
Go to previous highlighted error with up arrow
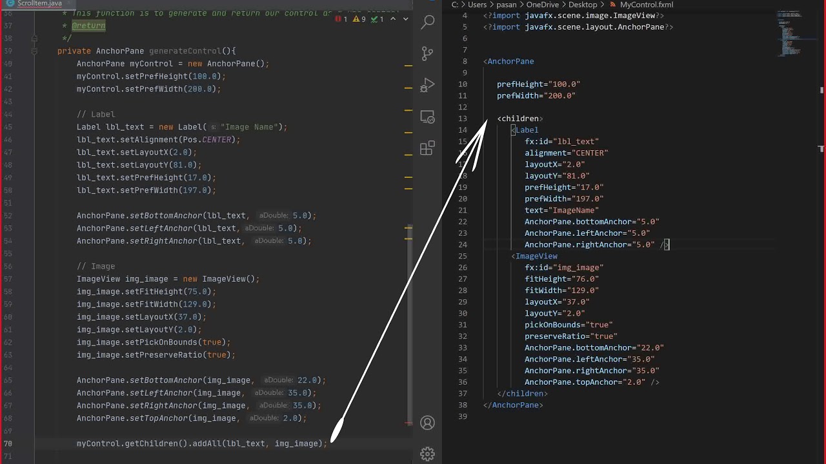393,19
